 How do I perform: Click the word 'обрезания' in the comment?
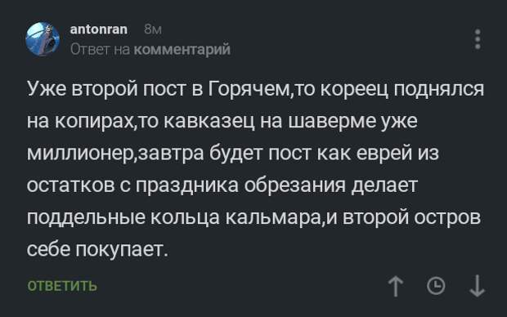pos(294,185)
